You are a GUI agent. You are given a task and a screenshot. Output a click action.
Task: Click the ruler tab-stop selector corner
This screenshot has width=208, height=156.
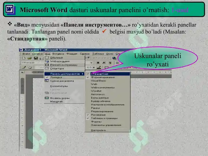22,72
